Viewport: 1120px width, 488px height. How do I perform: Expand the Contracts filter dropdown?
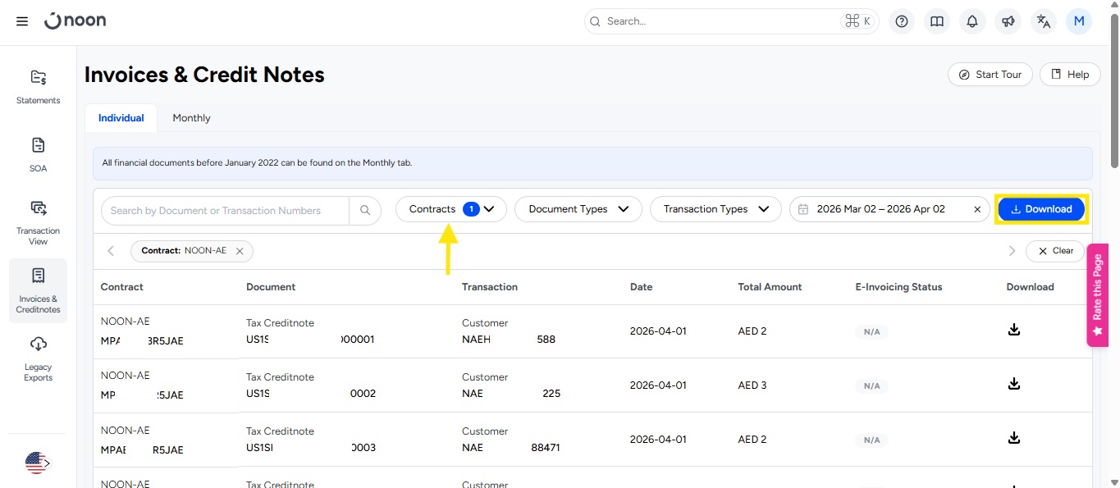[x=451, y=209]
